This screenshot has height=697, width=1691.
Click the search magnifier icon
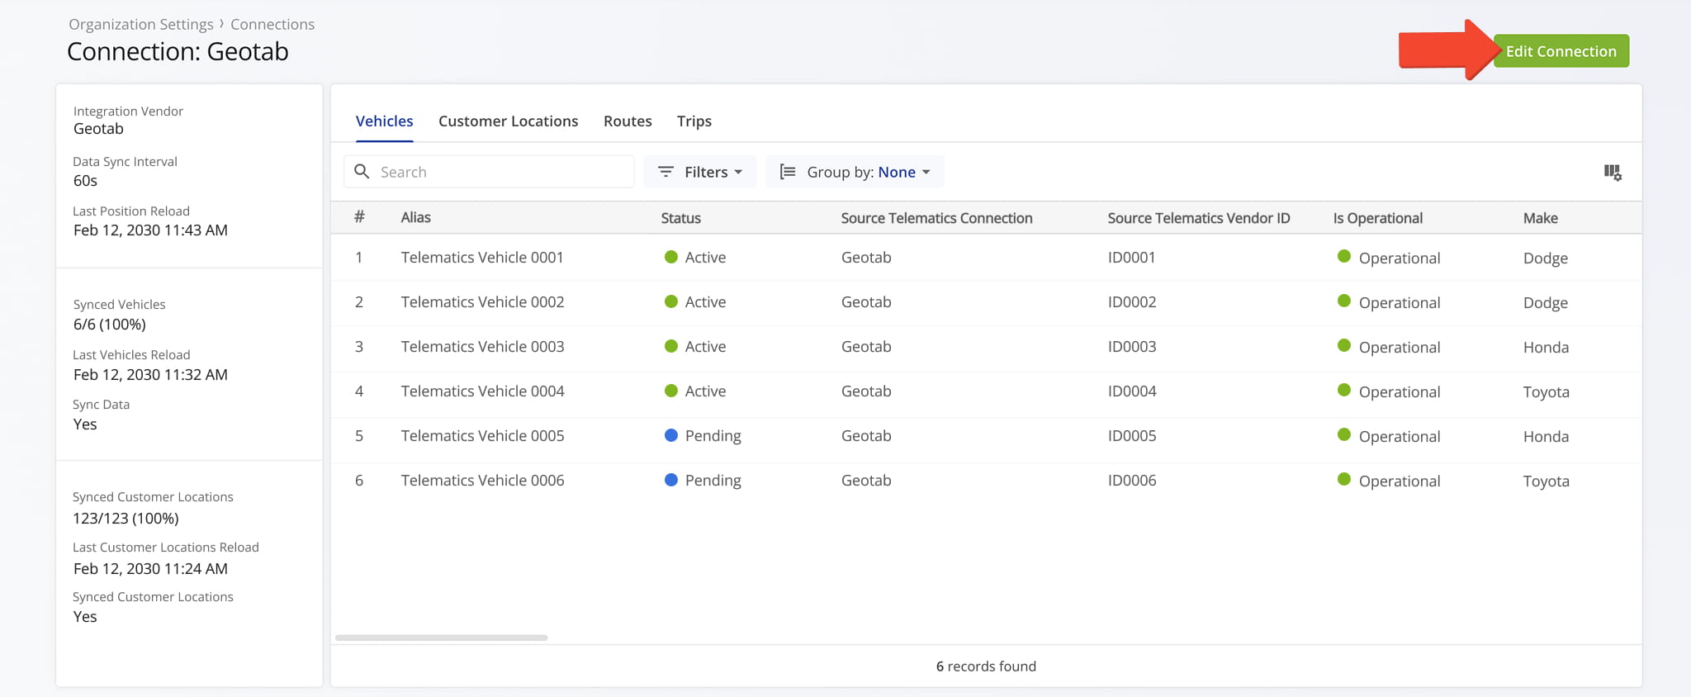pyautogui.click(x=362, y=172)
